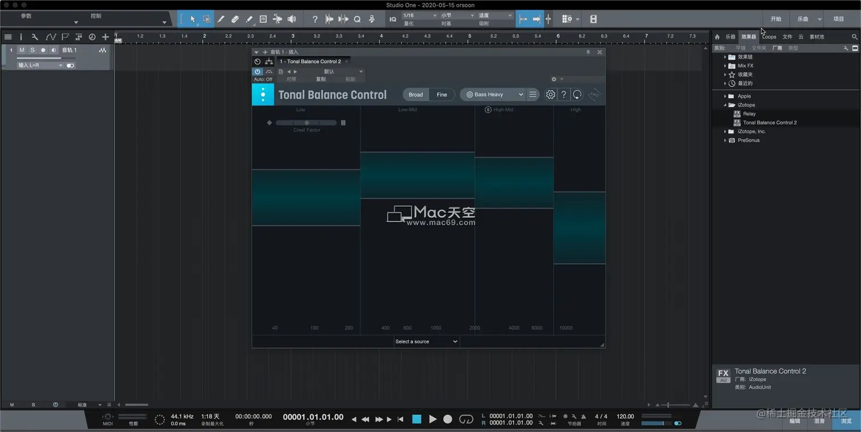Image resolution: width=861 pixels, height=432 pixels.
Task: Open the 1 - Tonal Balance Control 2 selector
Action: click(x=313, y=61)
